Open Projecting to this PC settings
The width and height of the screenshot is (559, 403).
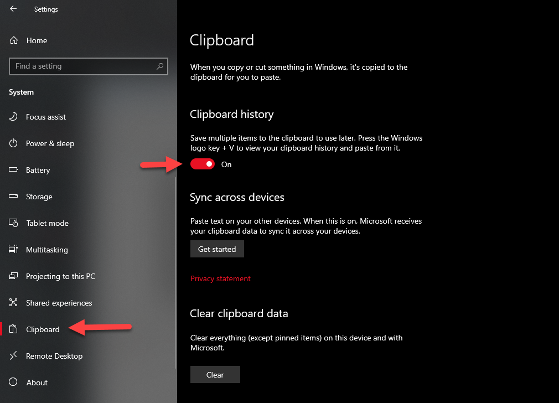60,276
